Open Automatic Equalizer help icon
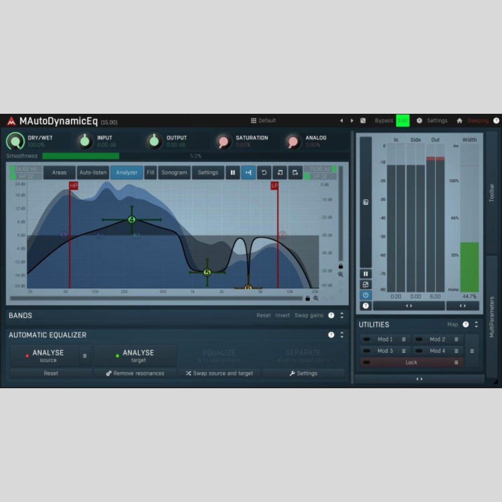Viewport: 502px width, 502px height. point(331,335)
